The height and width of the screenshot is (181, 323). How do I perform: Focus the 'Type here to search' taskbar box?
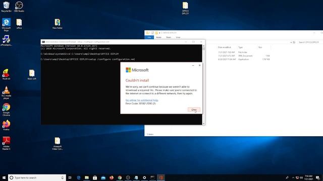pyautogui.click(x=37, y=177)
